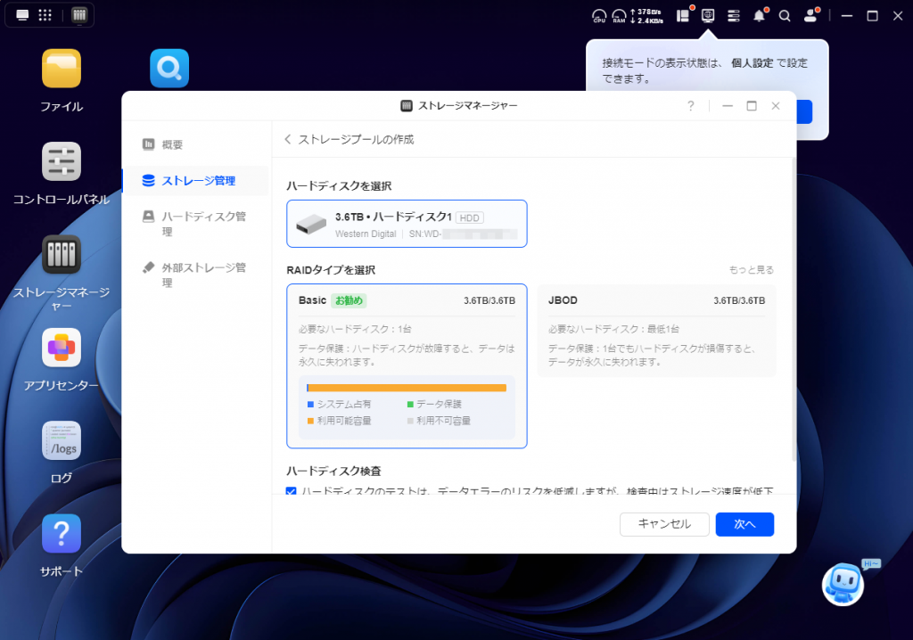Switch to the 概要 sidebar tab
The image size is (913, 640).
172,144
